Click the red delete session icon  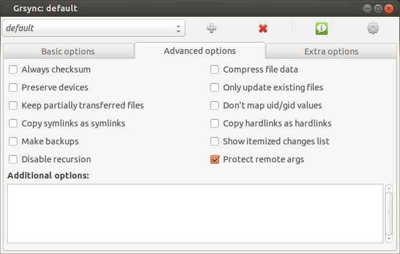(263, 28)
